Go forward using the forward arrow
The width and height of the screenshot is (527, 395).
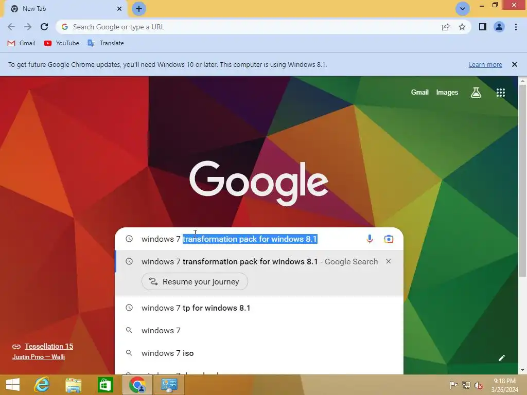coord(28,27)
